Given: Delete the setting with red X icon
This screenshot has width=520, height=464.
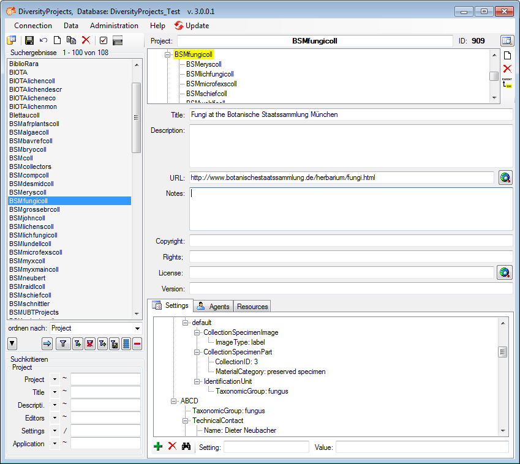Looking at the screenshot, I should point(172,446).
